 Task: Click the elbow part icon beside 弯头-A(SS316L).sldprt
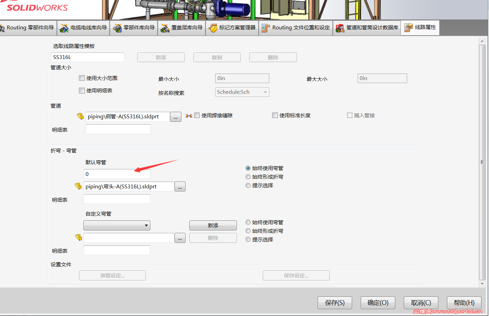point(78,186)
